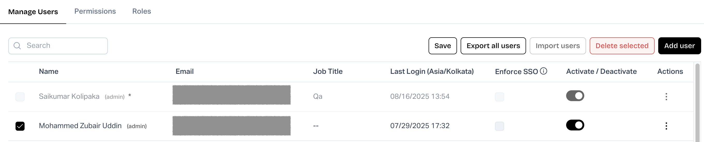This screenshot has height=142, width=704.
Task: Enable Enforce SSO for Saikumar Kolipaka
Action: tap(499, 97)
